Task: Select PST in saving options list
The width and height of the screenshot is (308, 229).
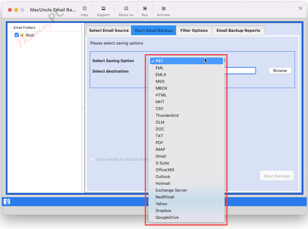Action: click(186, 61)
